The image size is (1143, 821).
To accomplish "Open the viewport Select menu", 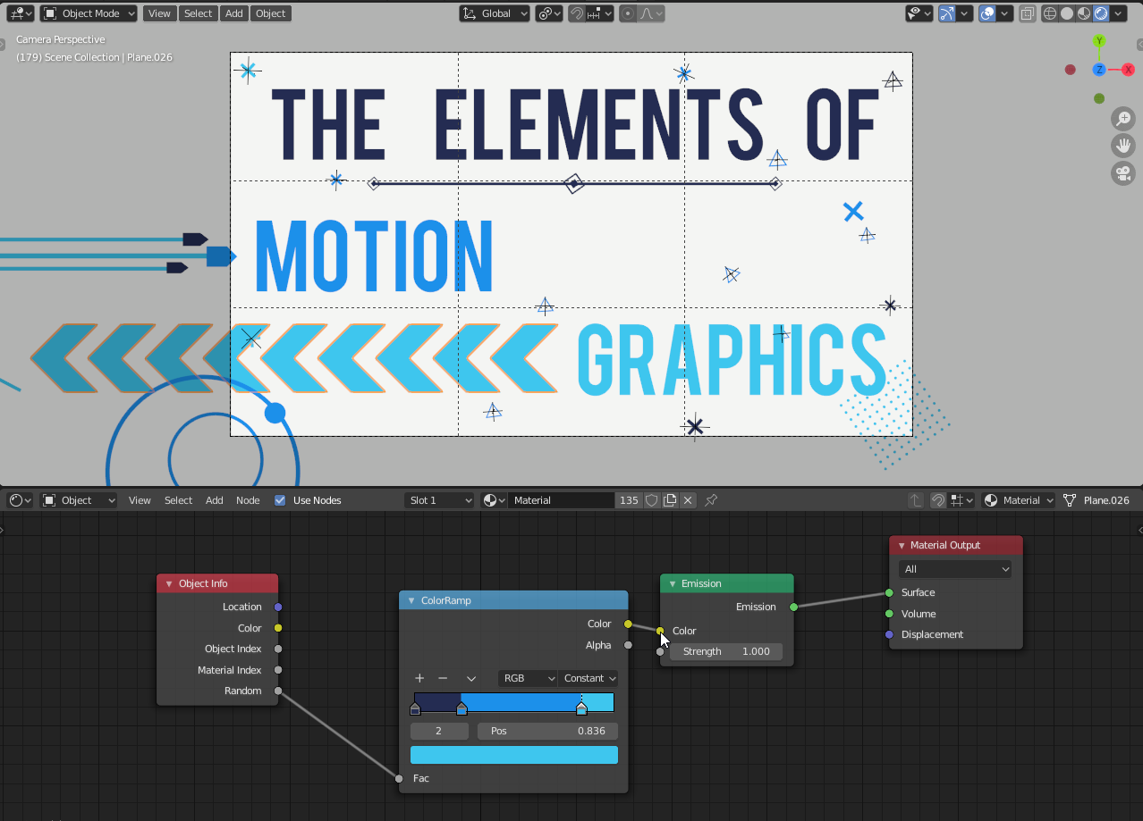I will pyautogui.click(x=198, y=13).
